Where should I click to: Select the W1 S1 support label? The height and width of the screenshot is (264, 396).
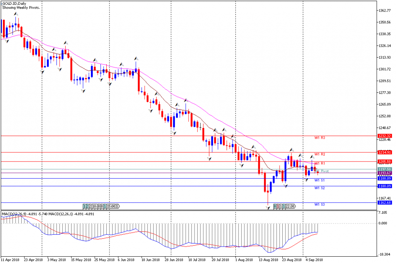(x=319, y=180)
